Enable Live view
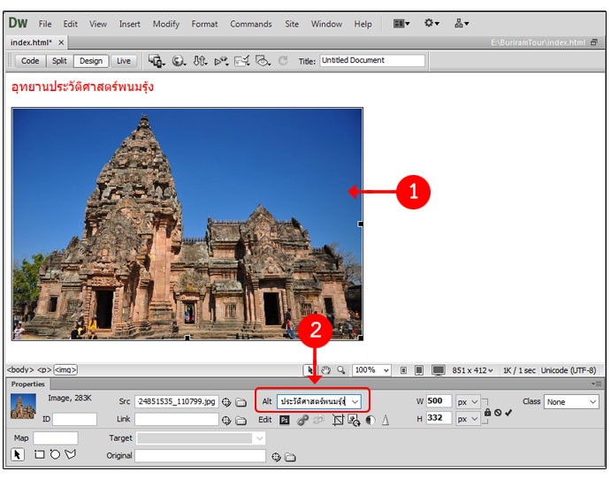This screenshot has width=611, height=479. pyautogui.click(x=123, y=61)
